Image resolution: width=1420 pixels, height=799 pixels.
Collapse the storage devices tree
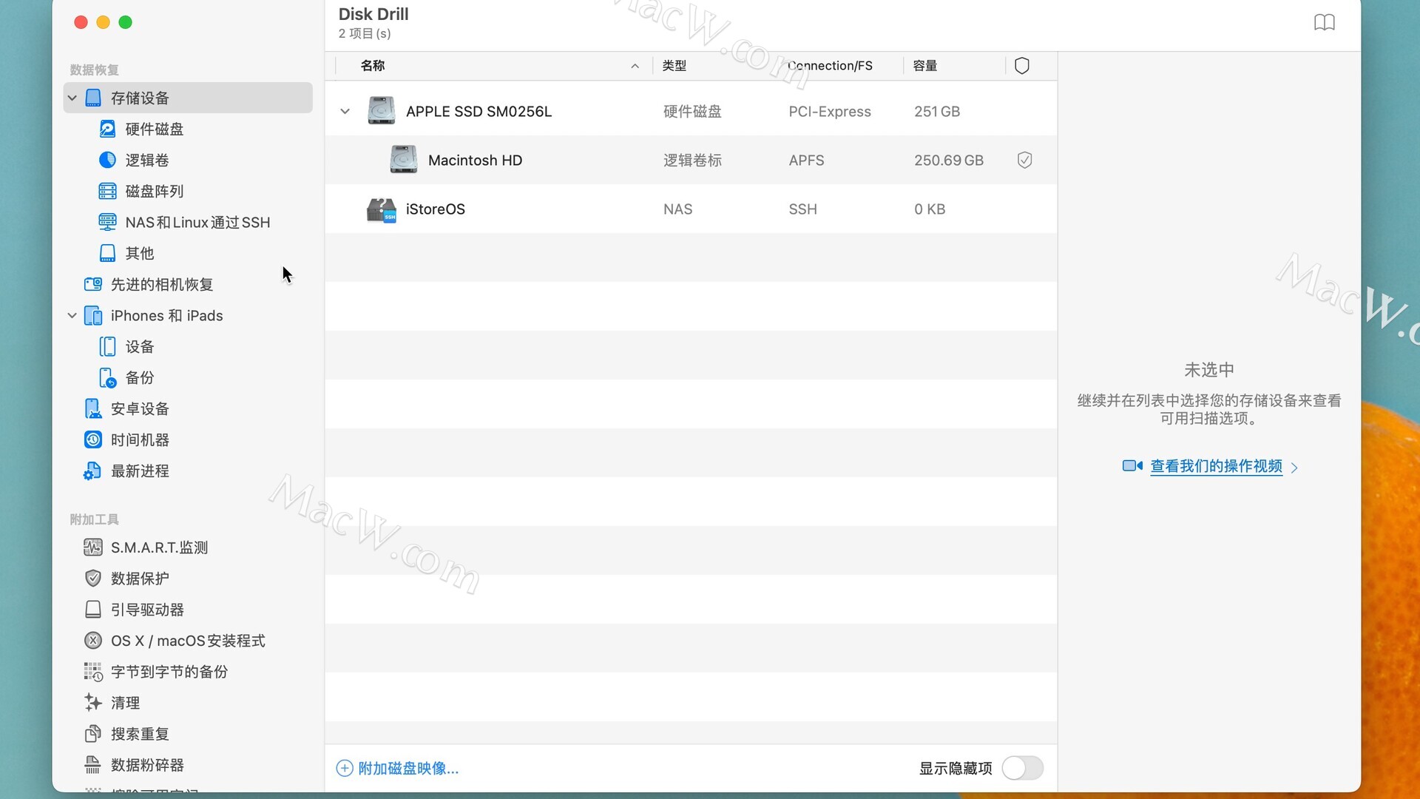click(72, 98)
